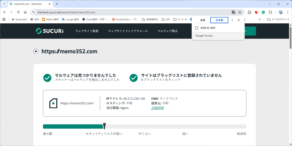The image size is (292, 146).
Task: Open the ウェブサイトファイアウォール menu item
Action: [128, 31]
